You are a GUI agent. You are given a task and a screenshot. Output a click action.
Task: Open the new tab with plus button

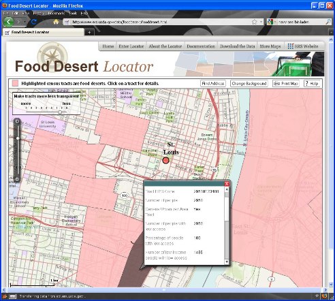click(x=89, y=32)
